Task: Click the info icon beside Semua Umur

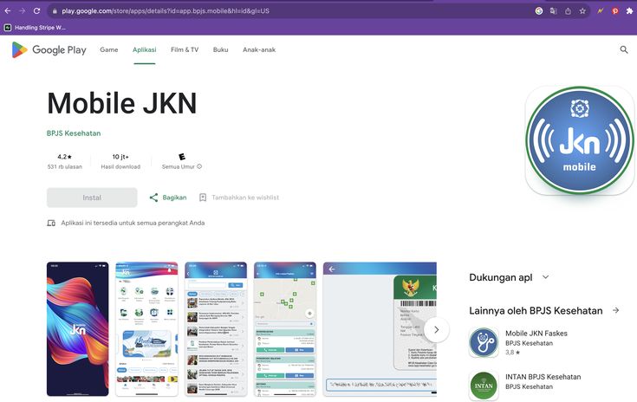Action: 199,166
